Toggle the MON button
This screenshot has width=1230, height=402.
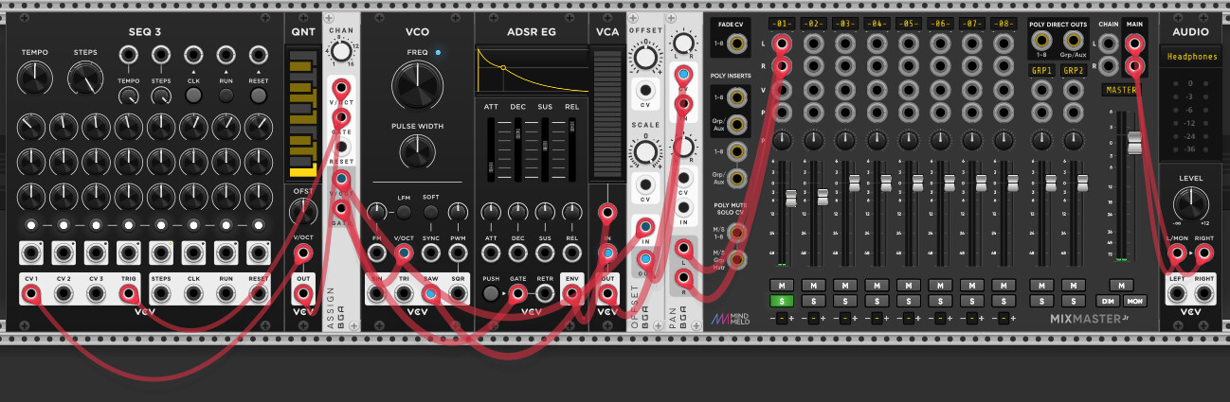coord(1134,300)
